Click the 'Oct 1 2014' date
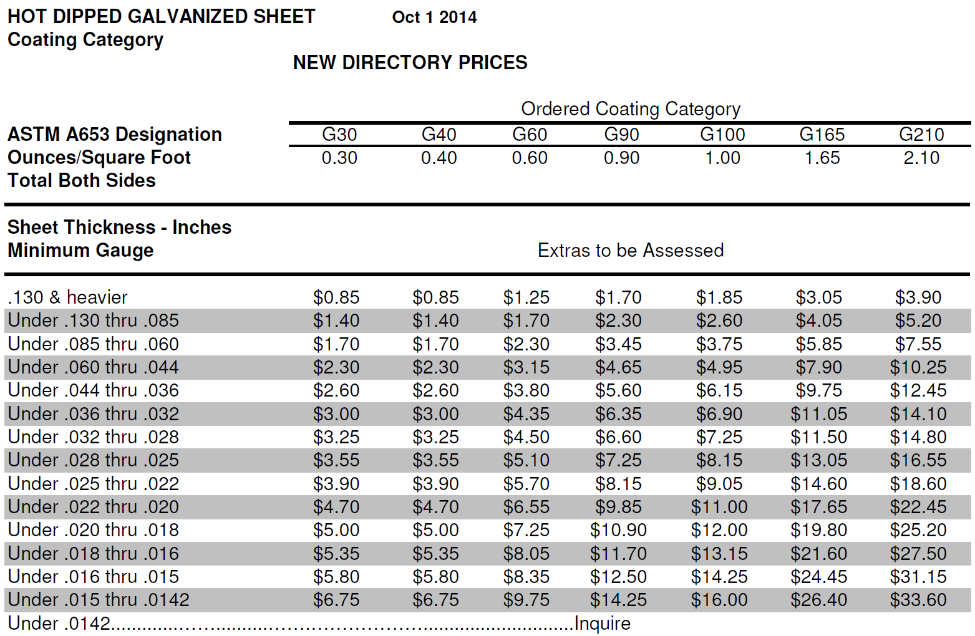975x636 pixels. point(434,17)
